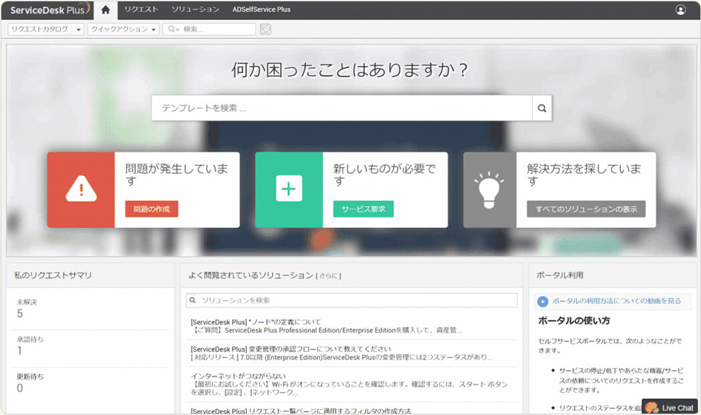
Task: Play the portal usage video icon
Action: click(x=543, y=301)
